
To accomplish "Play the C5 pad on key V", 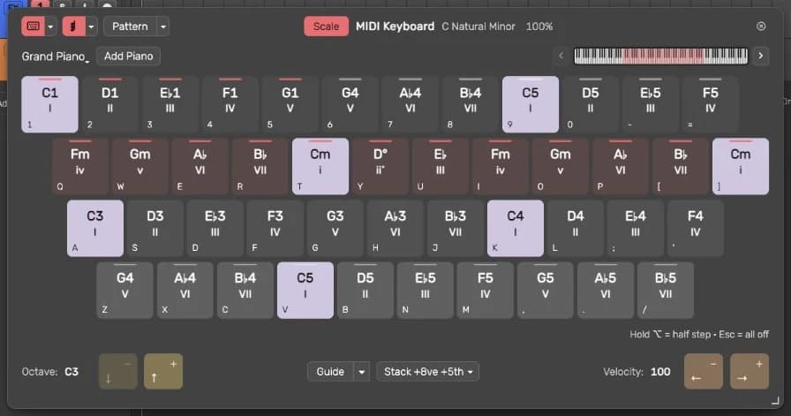I will point(305,291).
